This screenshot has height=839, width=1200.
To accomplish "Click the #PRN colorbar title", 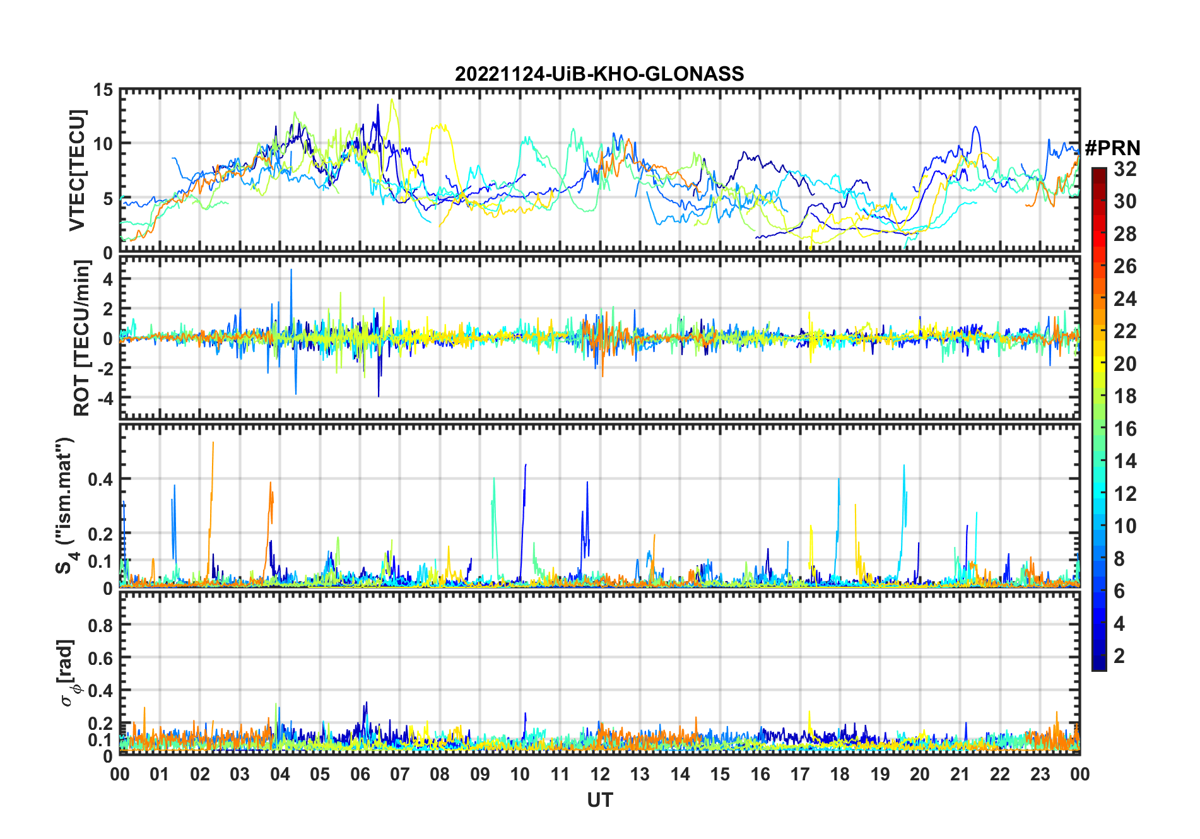I will [1112, 148].
